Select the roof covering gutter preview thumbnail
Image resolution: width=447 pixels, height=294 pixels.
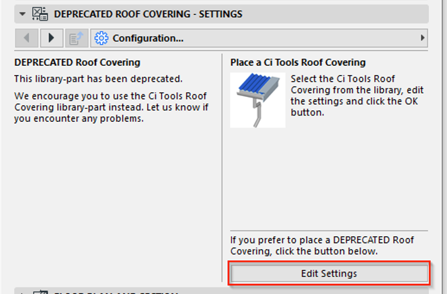258,100
